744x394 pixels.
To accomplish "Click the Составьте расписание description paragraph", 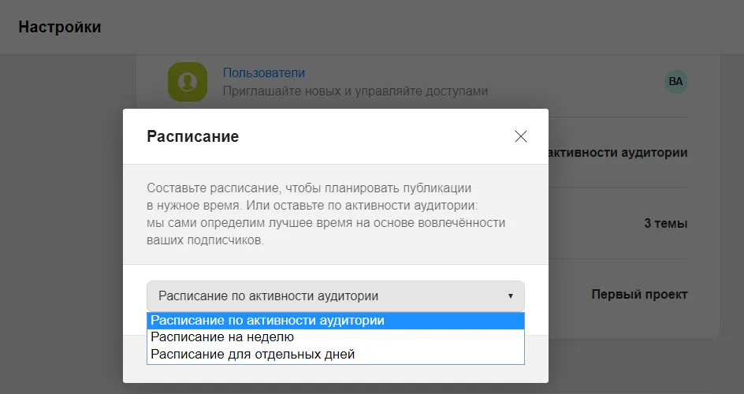I will point(326,214).
